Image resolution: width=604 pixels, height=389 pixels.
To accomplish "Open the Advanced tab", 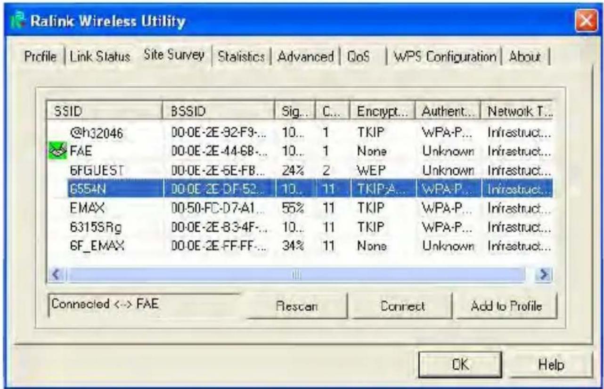I will [x=306, y=57].
